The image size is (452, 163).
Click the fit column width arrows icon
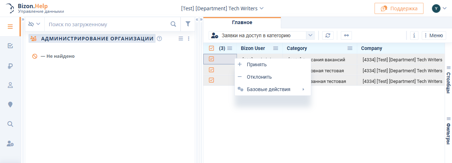click(346, 35)
